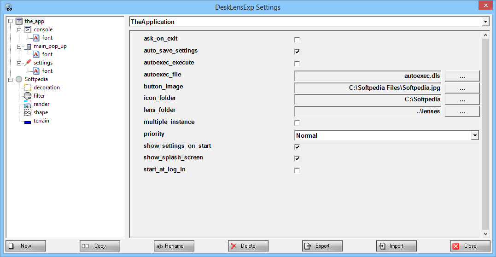Viewport: 496px width, 257px height.
Task: Click the bottom Close button
Action: point(470,246)
